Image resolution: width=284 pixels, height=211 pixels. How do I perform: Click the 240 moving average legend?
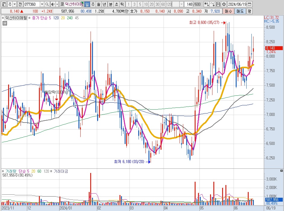tap(70, 18)
